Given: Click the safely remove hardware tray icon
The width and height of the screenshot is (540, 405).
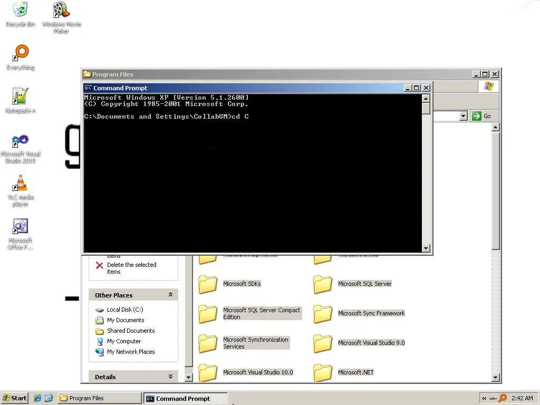Looking at the screenshot, I should click(493, 399).
